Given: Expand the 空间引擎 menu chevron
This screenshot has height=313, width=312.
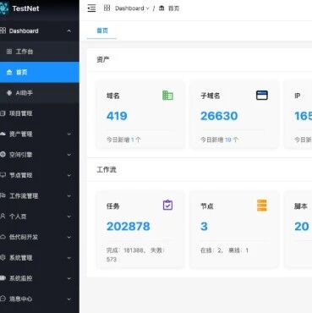Looking at the screenshot, I should coord(69,155).
